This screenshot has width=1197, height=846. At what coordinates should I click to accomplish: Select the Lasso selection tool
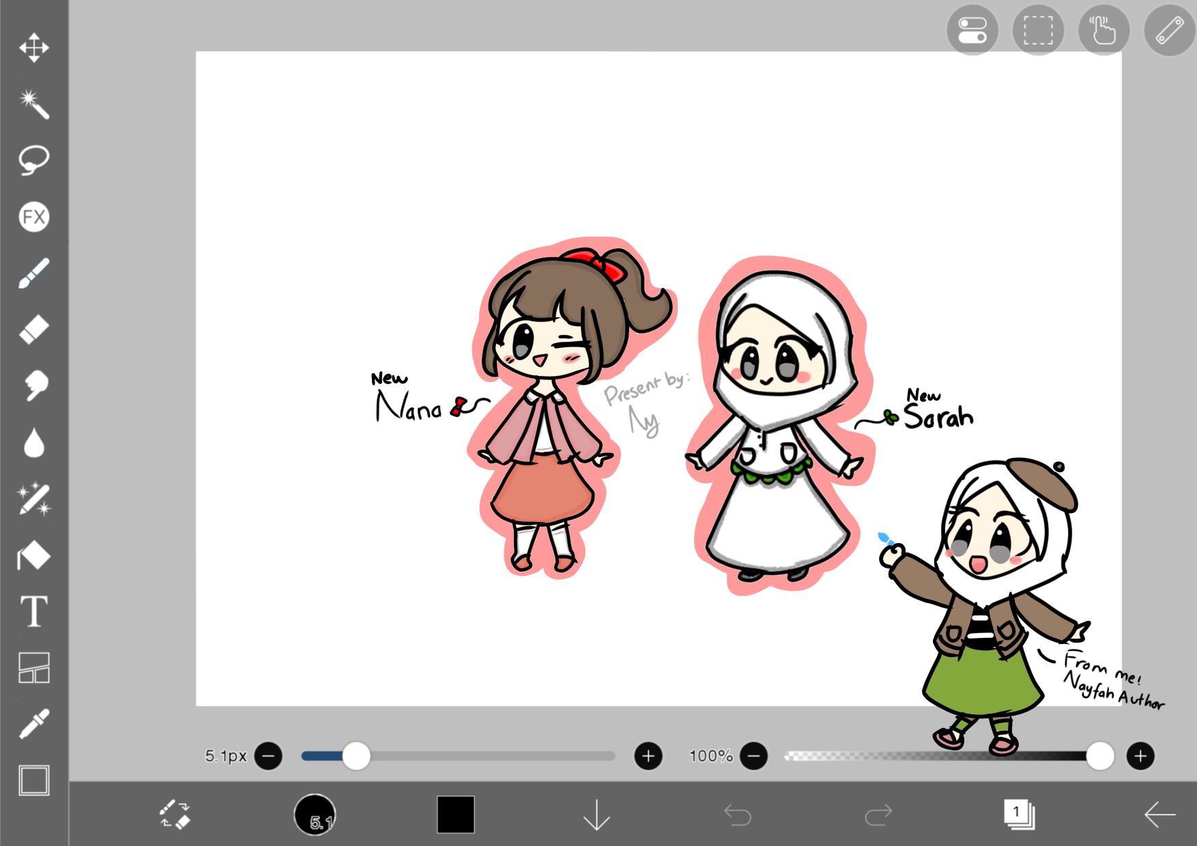pos(35,159)
